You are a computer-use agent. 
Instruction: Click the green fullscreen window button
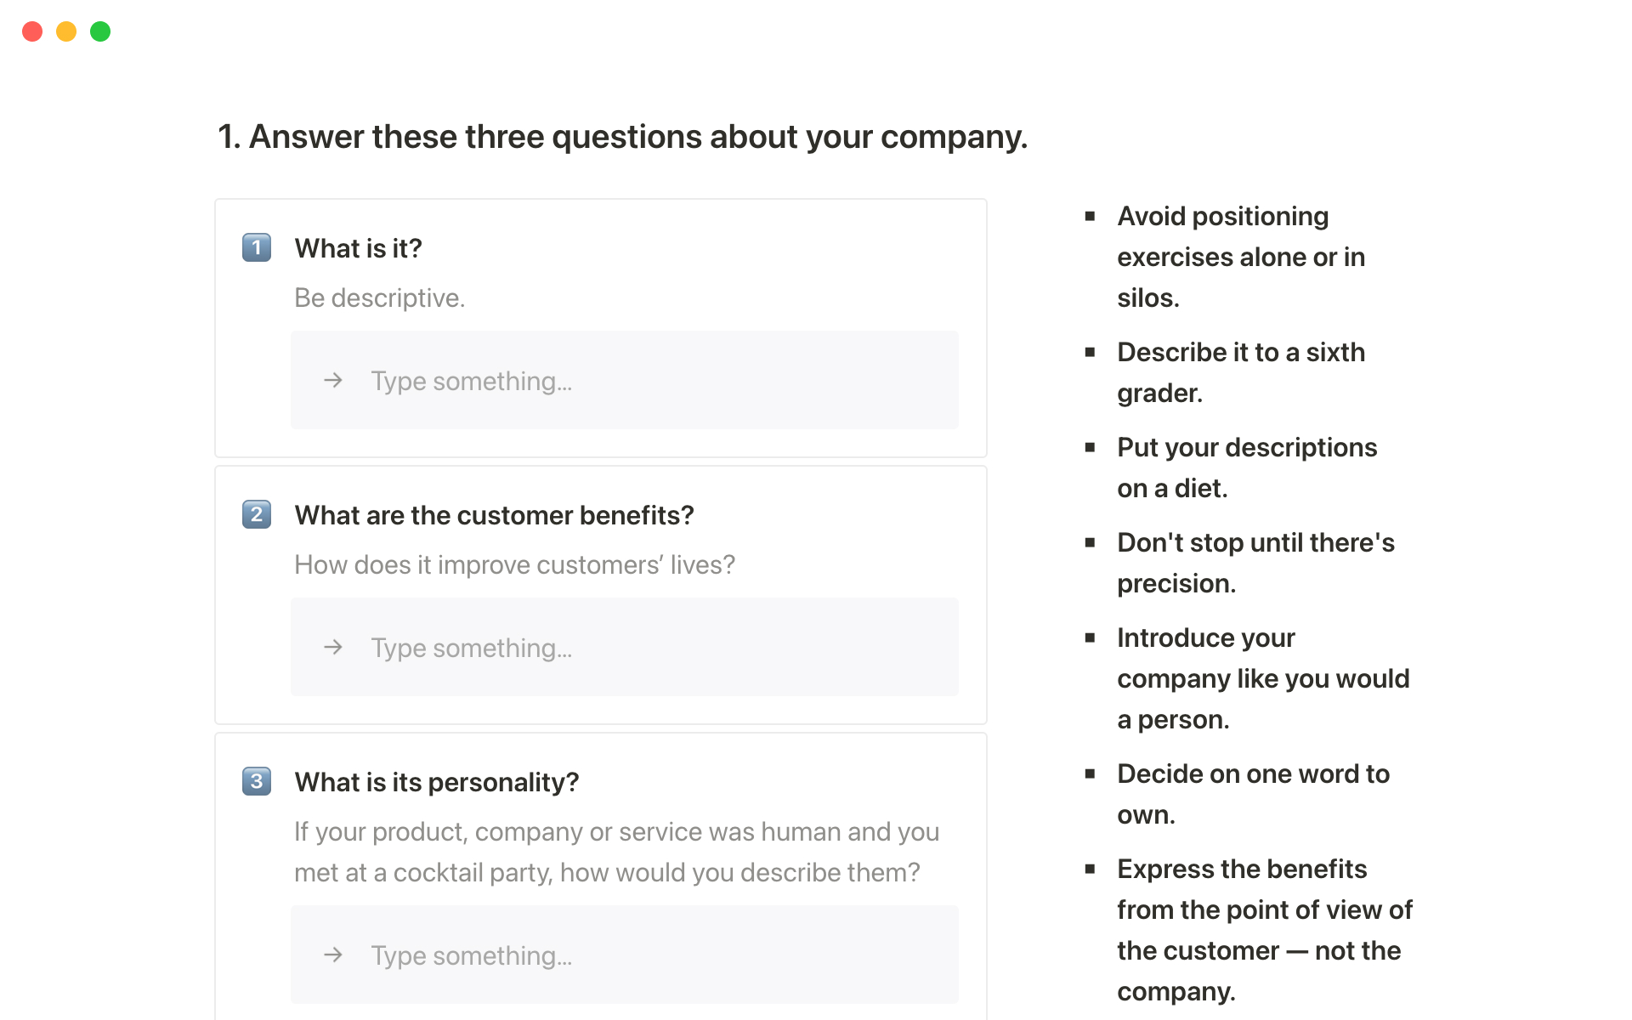(100, 31)
